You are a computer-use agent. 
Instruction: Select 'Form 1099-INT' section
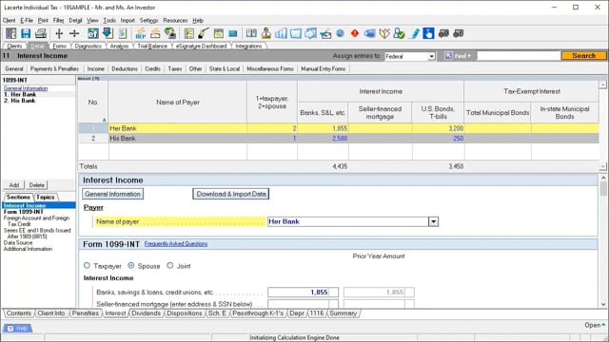23,212
